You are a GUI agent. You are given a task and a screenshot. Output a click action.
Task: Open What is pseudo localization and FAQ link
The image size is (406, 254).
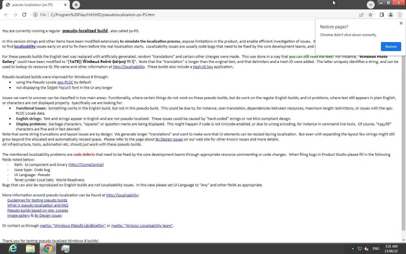point(38,205)
